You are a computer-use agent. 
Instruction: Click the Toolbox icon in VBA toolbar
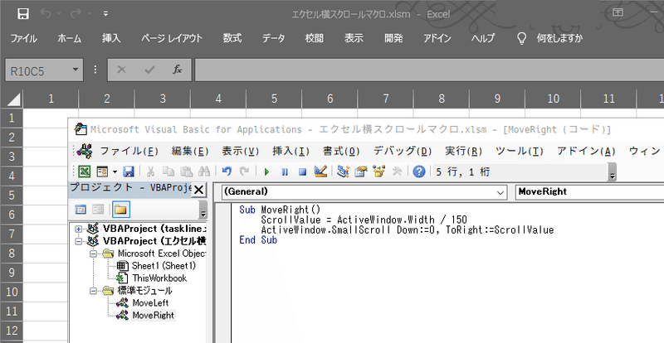(x=398, y=171)
